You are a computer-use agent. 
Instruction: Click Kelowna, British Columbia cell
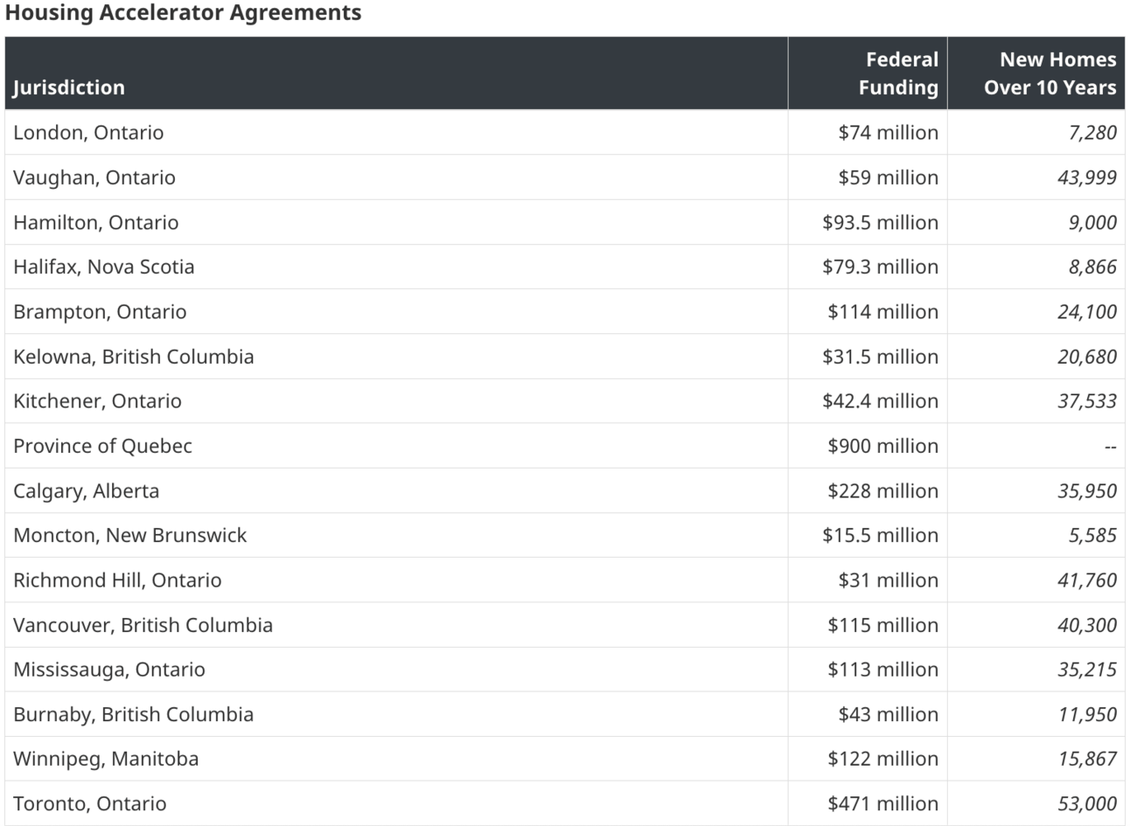[x=396, y=357]
